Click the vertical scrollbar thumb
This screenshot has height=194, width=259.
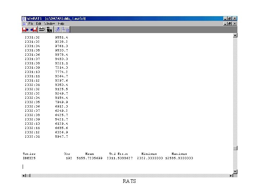235,148
